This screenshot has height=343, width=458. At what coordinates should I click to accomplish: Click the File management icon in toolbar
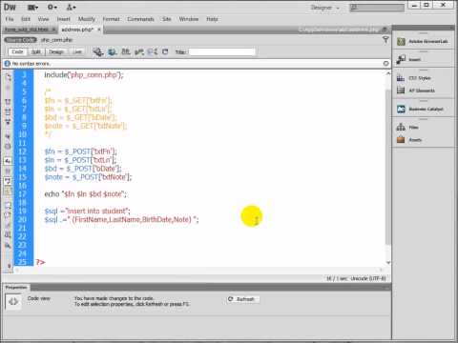coord(126,51)
